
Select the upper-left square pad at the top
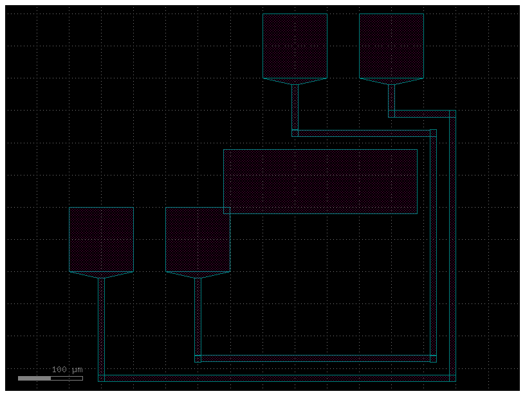(x=295, y=46)
